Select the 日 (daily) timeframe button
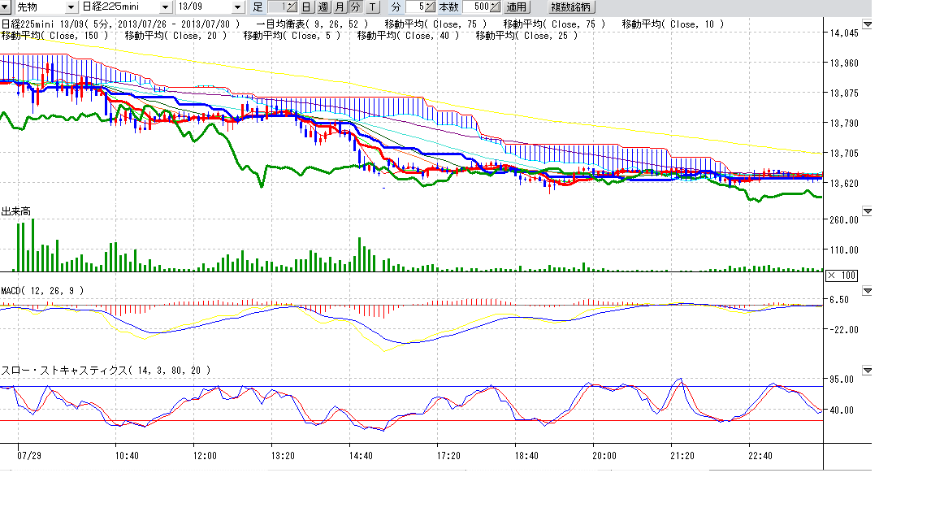The height and width of the screenshot is (525, 944). 307,7
